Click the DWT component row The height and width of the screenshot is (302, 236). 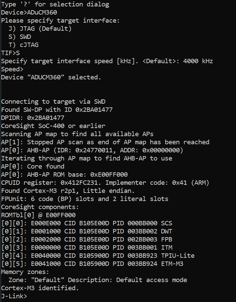tap(87, 231)
